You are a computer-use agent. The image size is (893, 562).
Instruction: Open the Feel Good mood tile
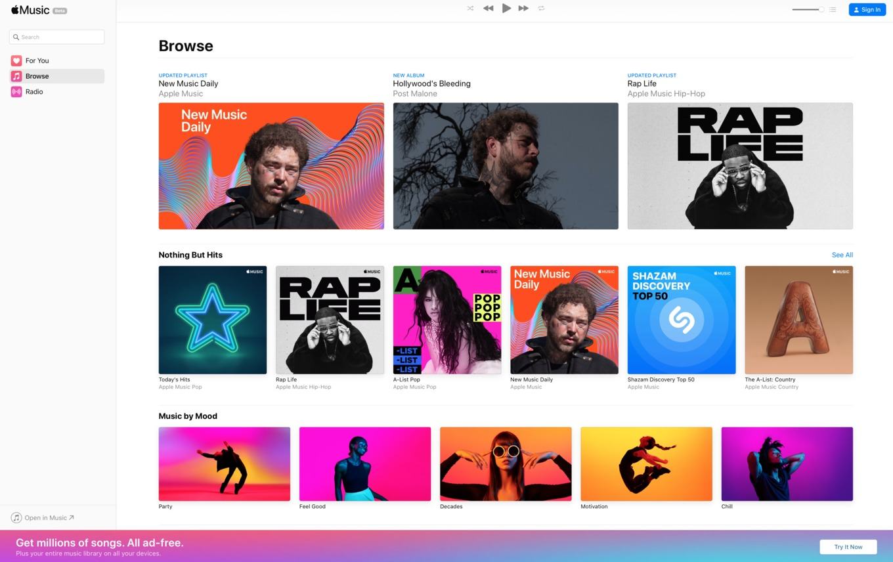pos(365,464)
